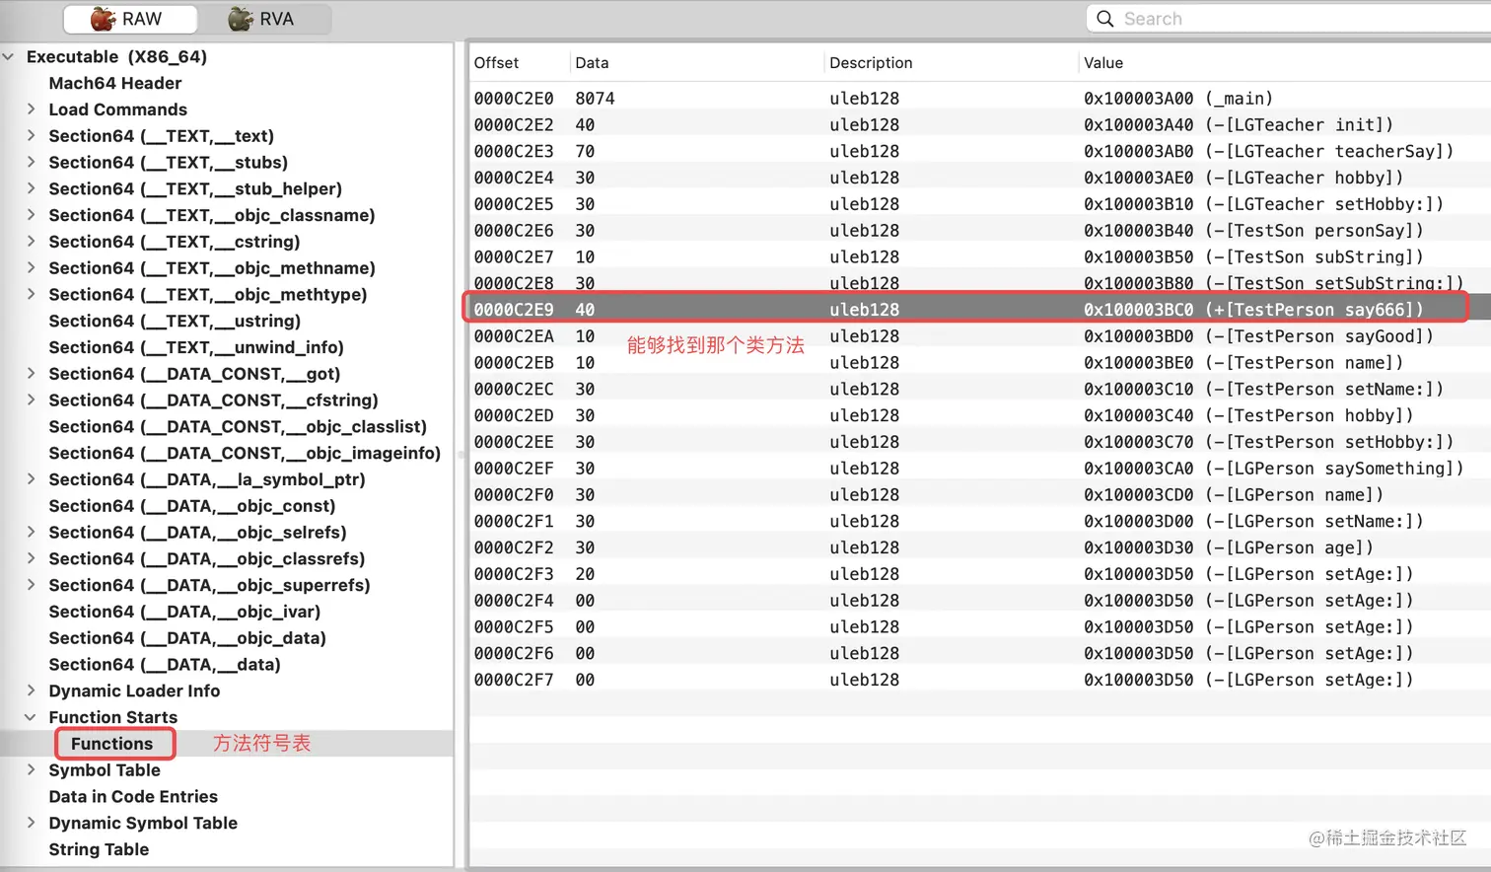The height and width of the screenshot is (872, 1491).
Task: Expand the Dynamic Loader Info node
Action: tap(31, 690)
